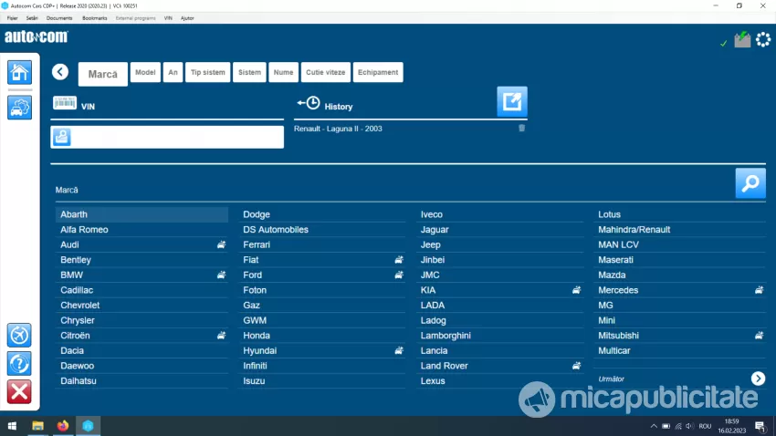Click the car icon next to Hyundai
Image resolution: width=776 pixels, height=436 pixels.
pos(399,351)
